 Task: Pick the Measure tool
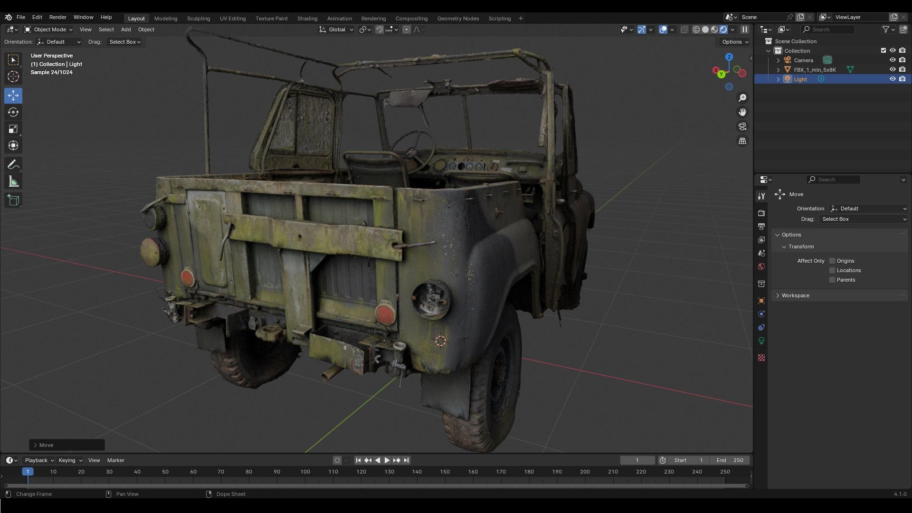point(13,181)
